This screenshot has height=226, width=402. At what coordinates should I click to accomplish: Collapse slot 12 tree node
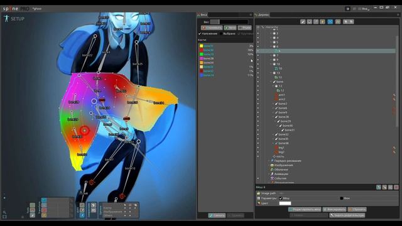pos(273,86)
